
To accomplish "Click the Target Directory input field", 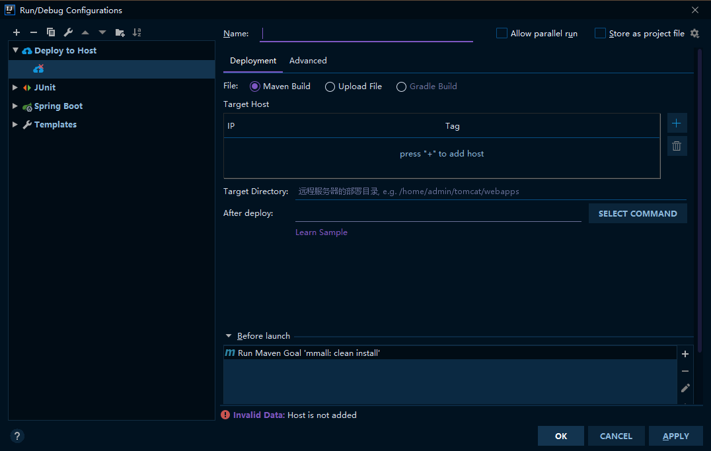I will pyautogui.click(x=490, y=191).
